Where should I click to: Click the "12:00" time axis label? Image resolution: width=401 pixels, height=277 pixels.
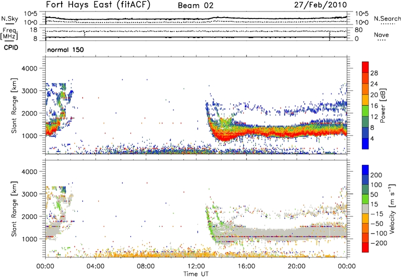click(x=196, y=266)
